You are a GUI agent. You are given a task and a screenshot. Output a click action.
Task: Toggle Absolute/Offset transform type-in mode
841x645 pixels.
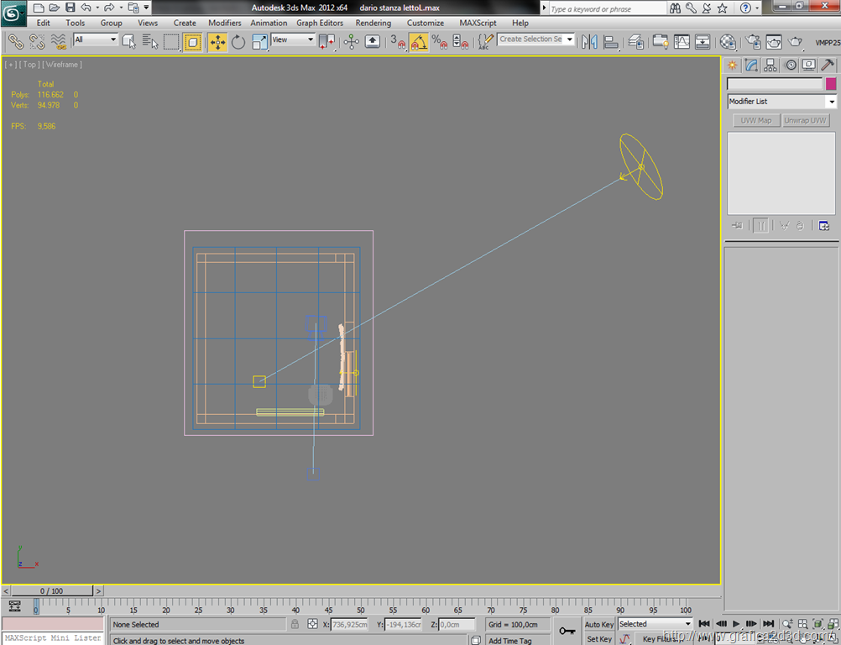[x=313, y=624]
